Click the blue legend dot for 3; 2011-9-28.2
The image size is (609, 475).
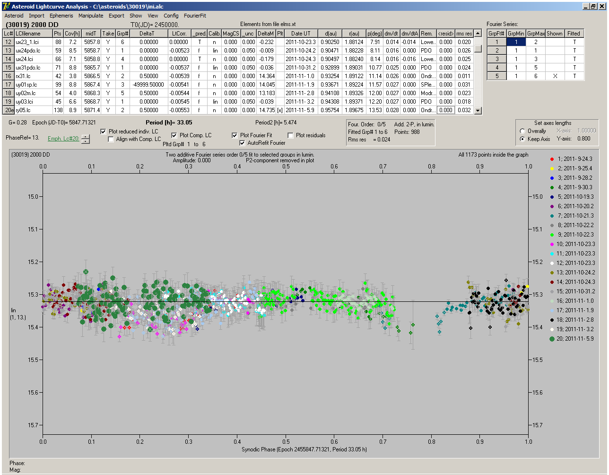552,178
